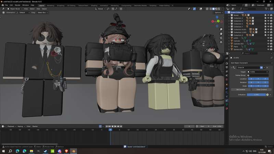Open the Material properties tab

pyautogui.click(x=227, y=108)
